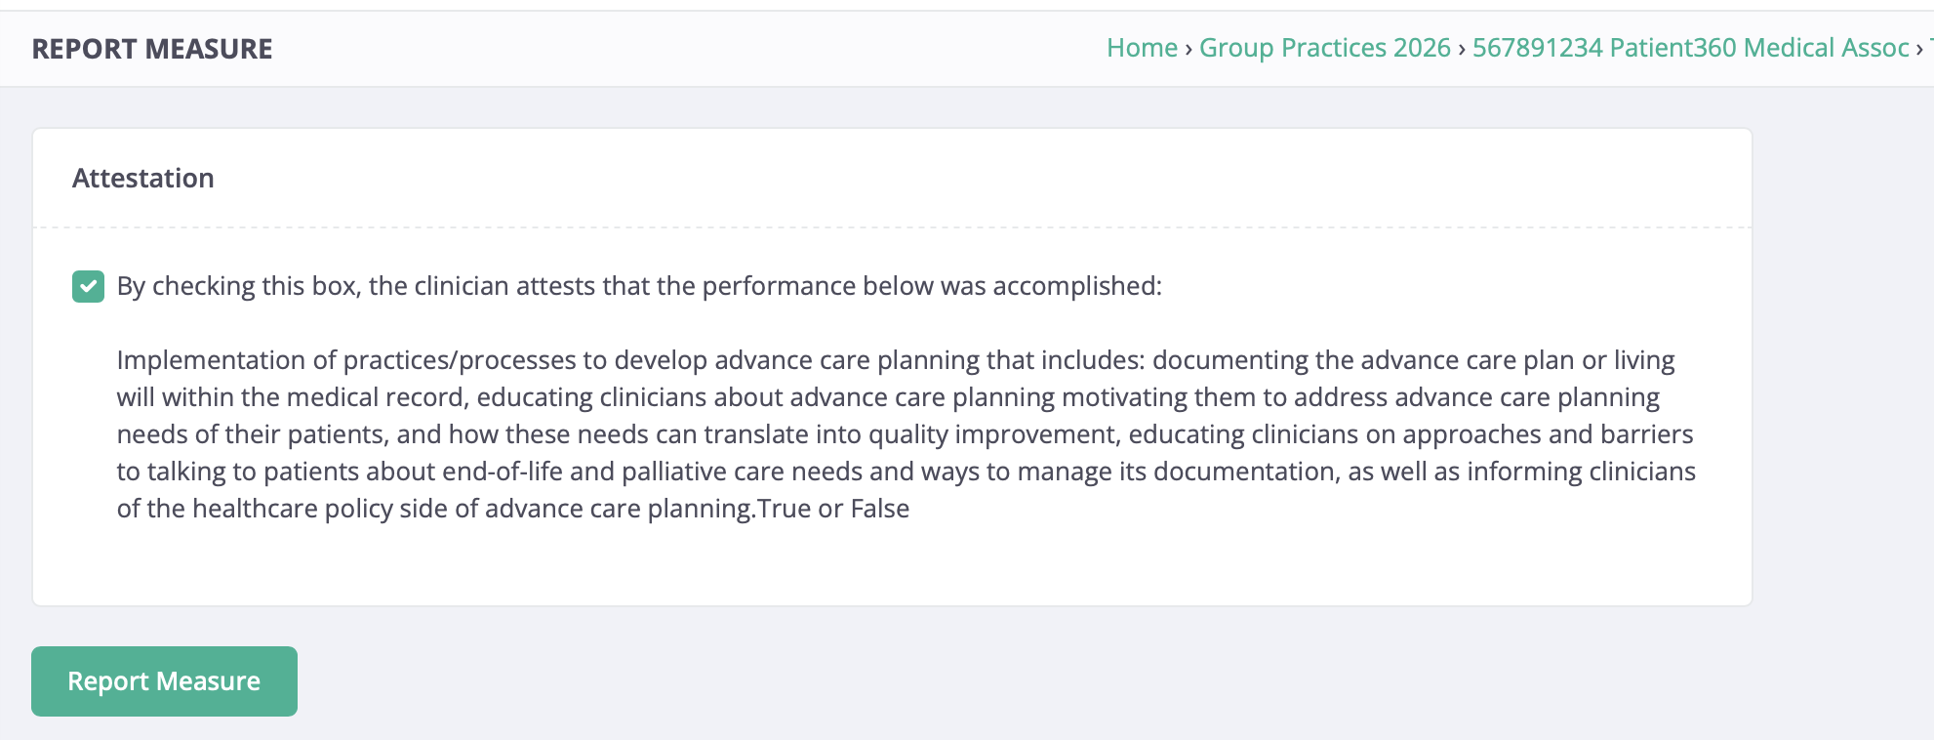
Task: Click the text 'will within the medical record'
Action: click(x=292, y=397)
